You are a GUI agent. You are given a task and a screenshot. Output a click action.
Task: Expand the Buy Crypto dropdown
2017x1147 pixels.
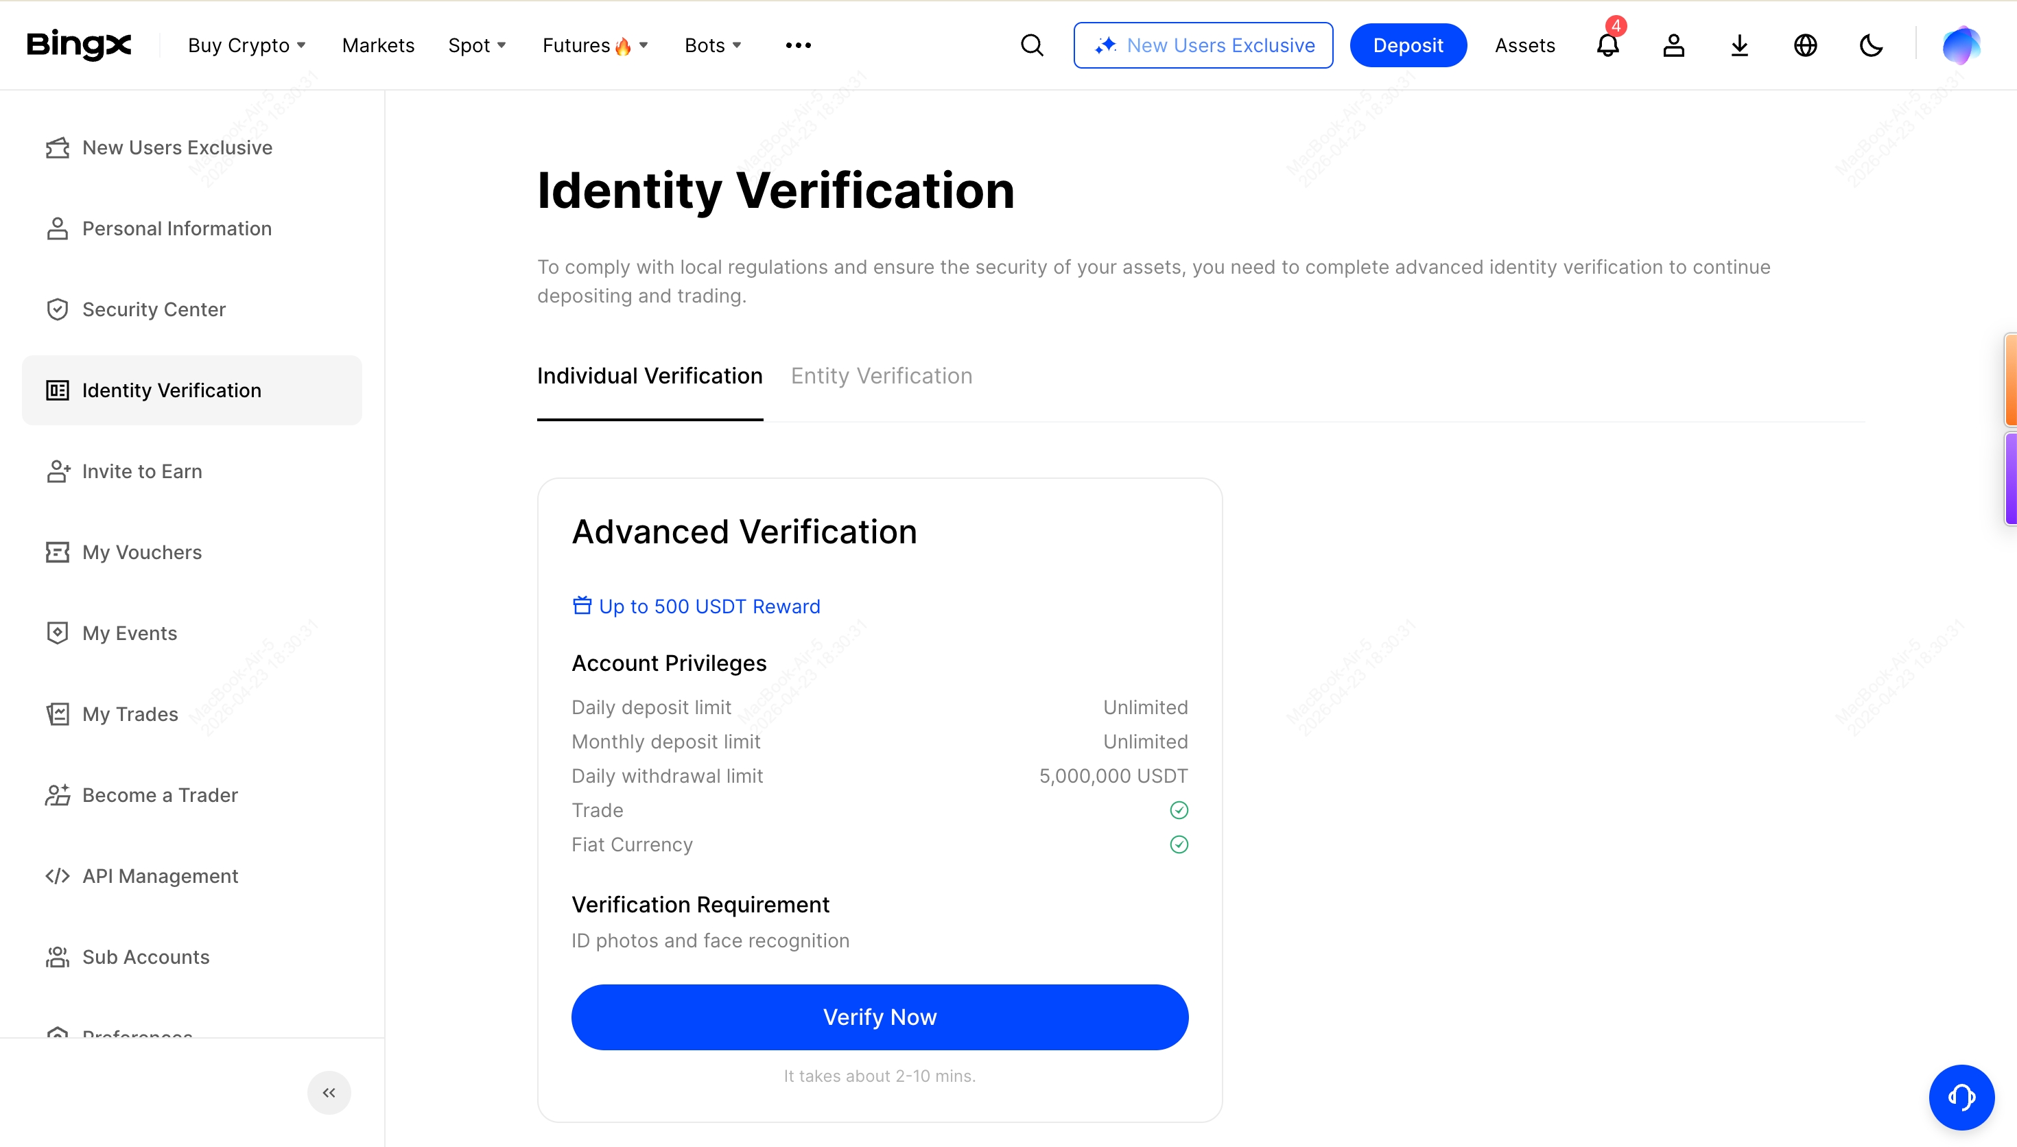[x=246, y=46]
